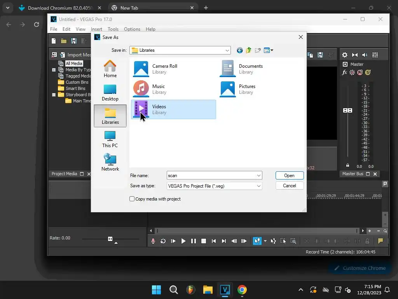The image size is (398, 299).
Task: Open the View menu in VEGAS Pro
Action: (x=80, y=29)
